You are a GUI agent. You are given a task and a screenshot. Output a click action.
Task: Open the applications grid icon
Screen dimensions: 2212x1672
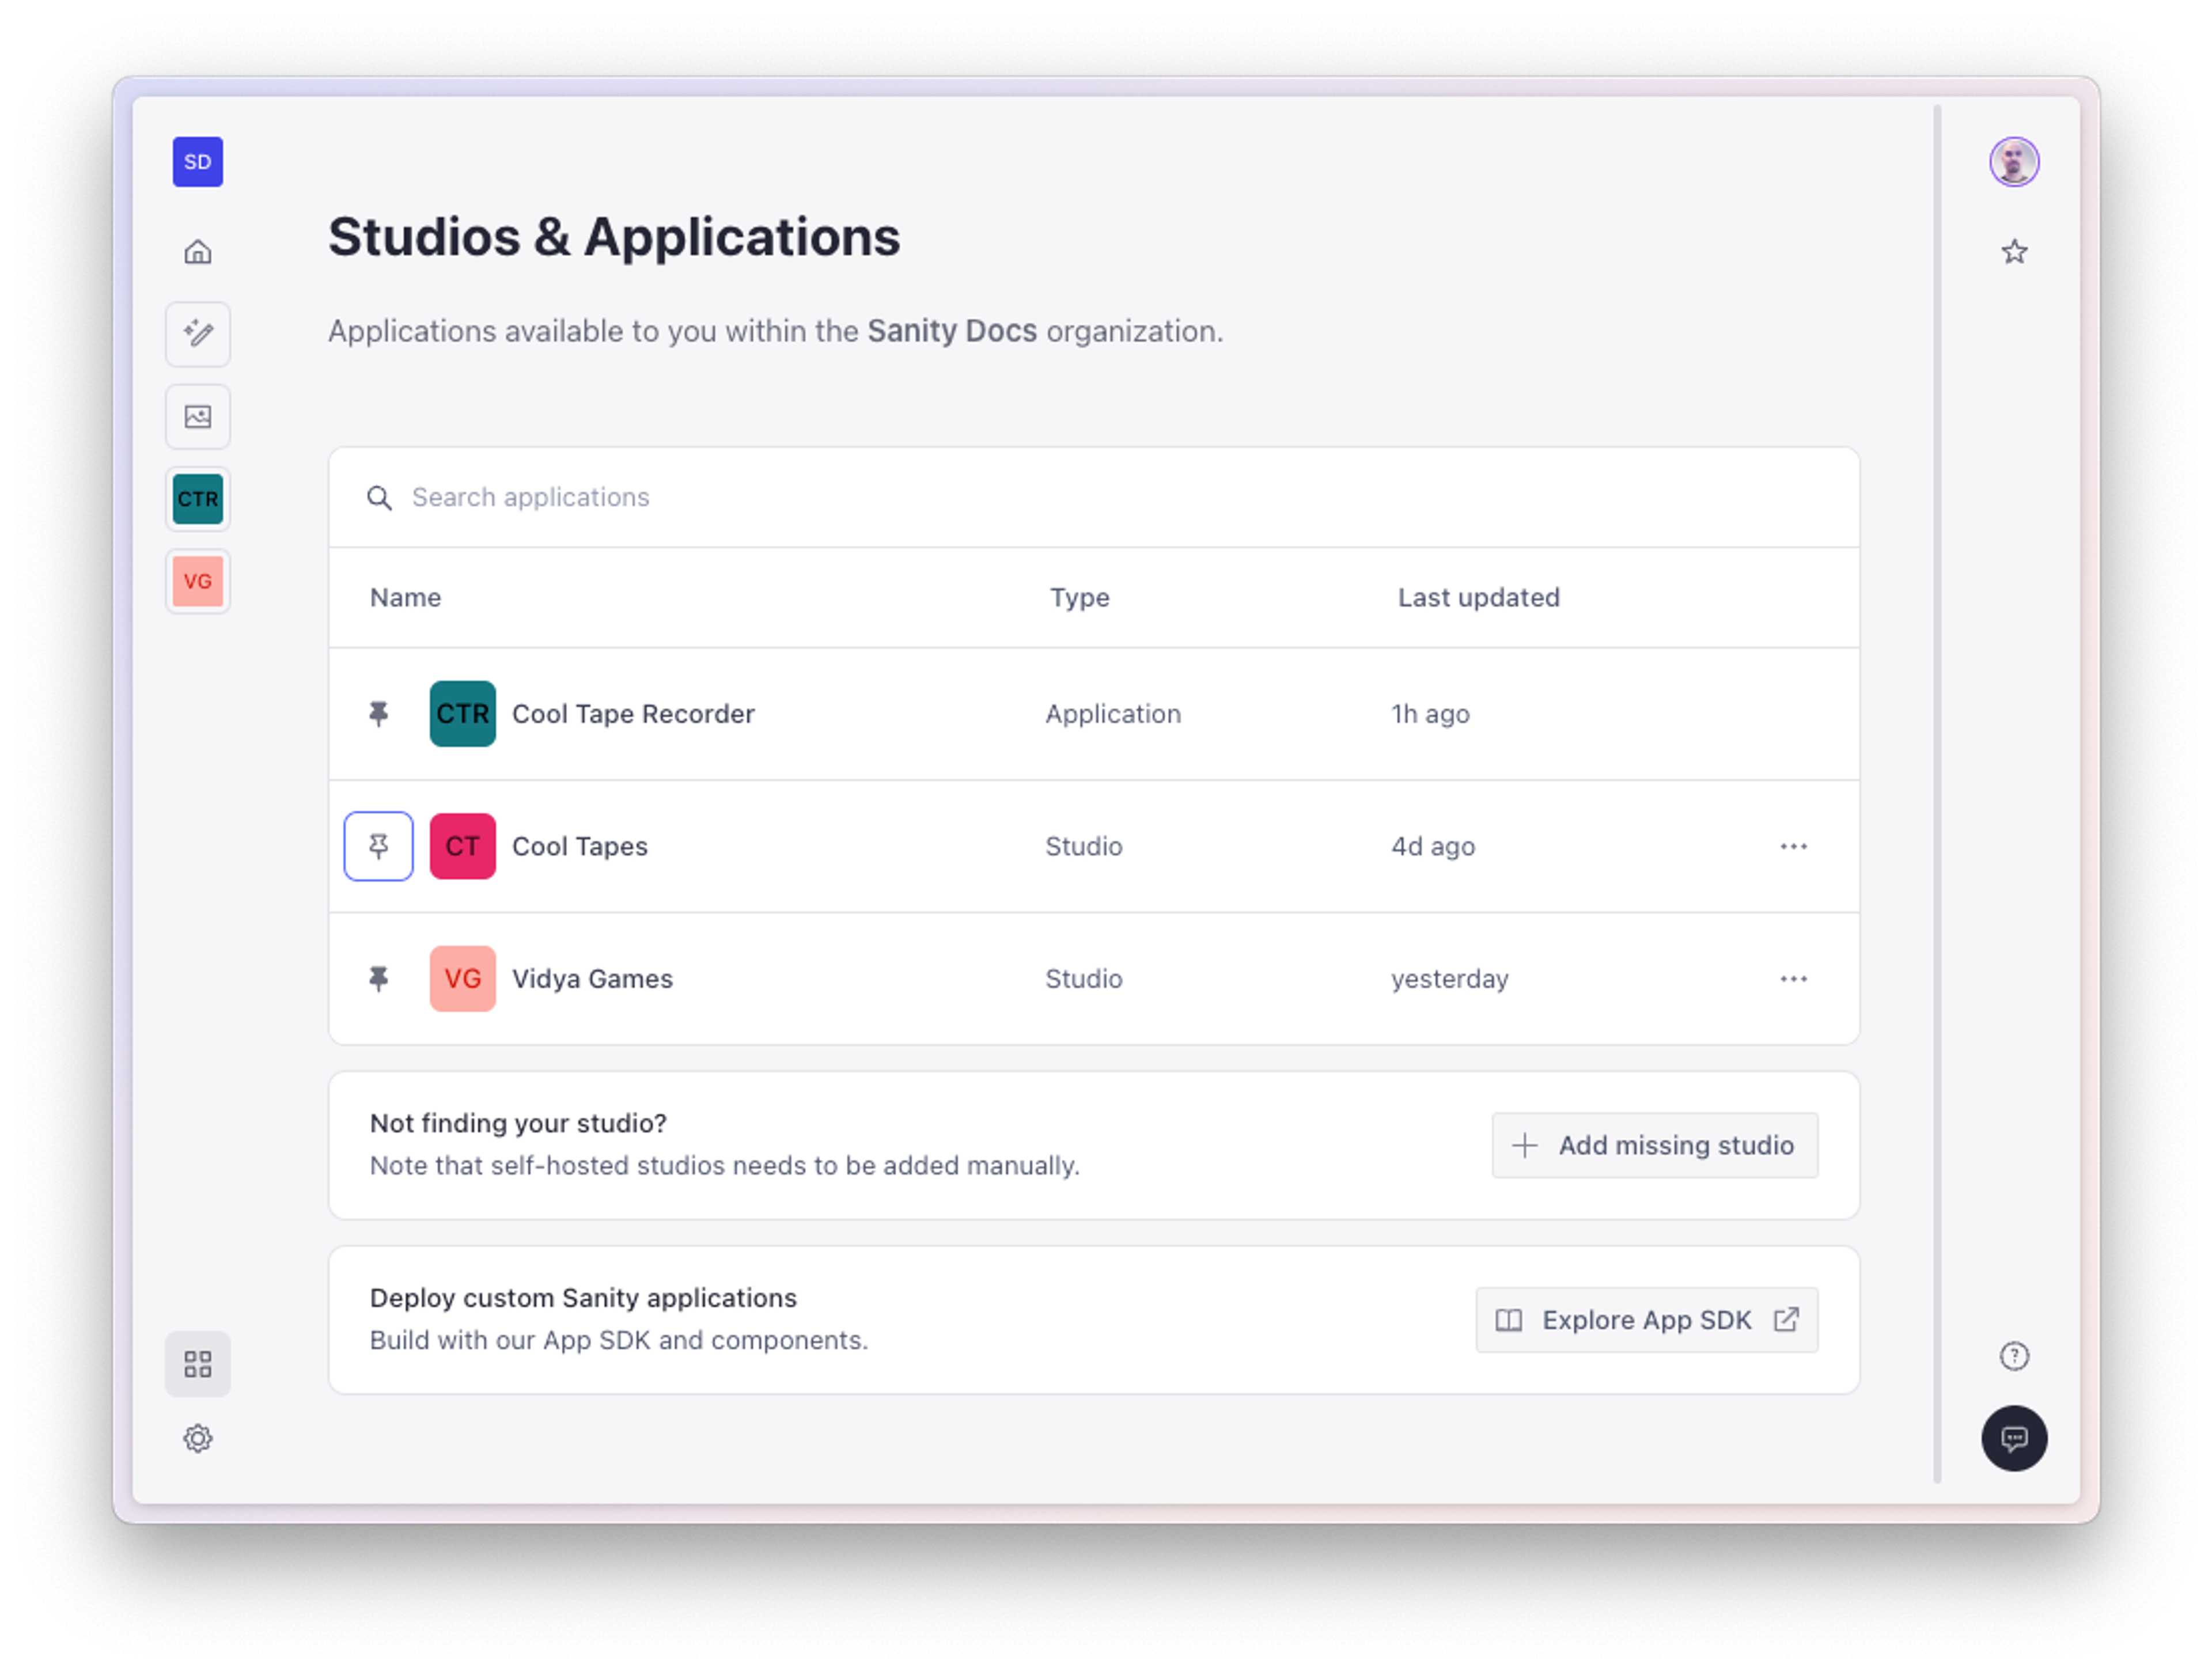pos(197,1364)
